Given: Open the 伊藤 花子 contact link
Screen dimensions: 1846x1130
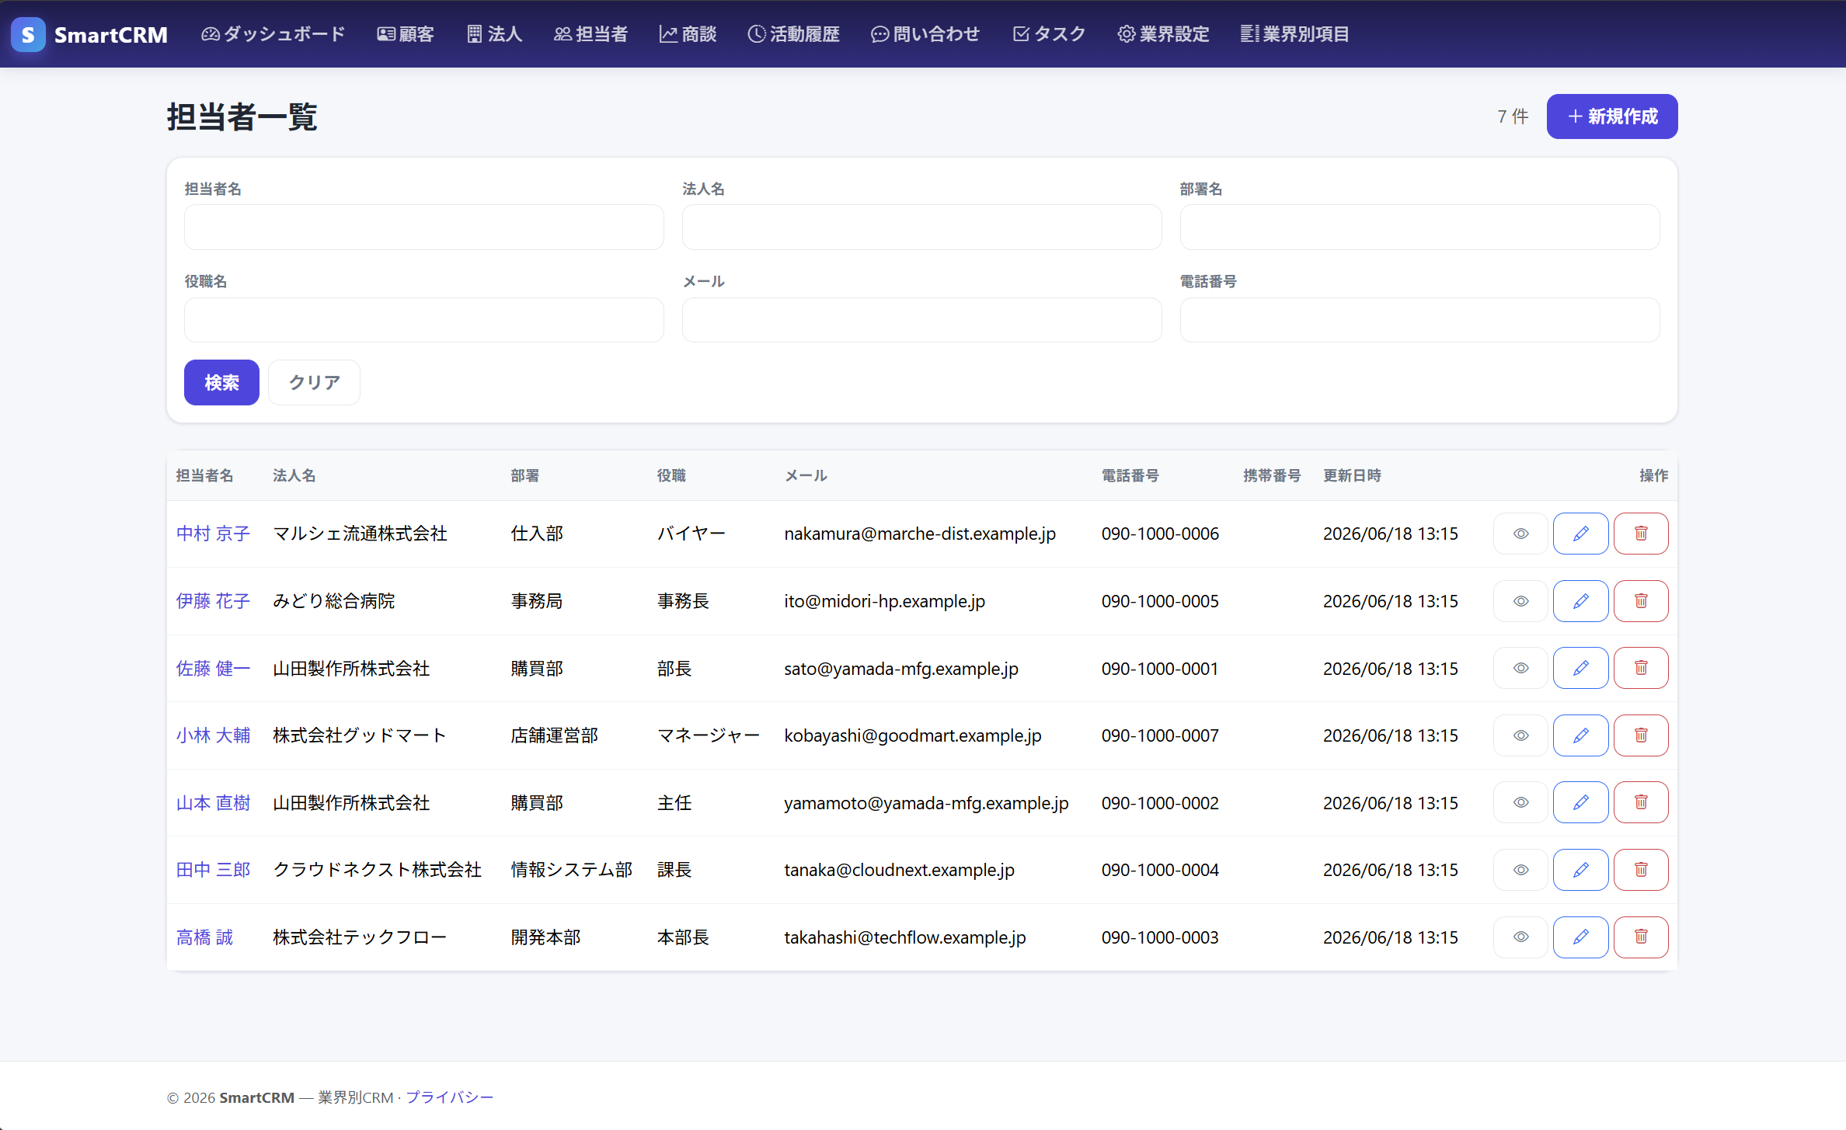Looking at the screenshot, I should click(x=213, y=601).
